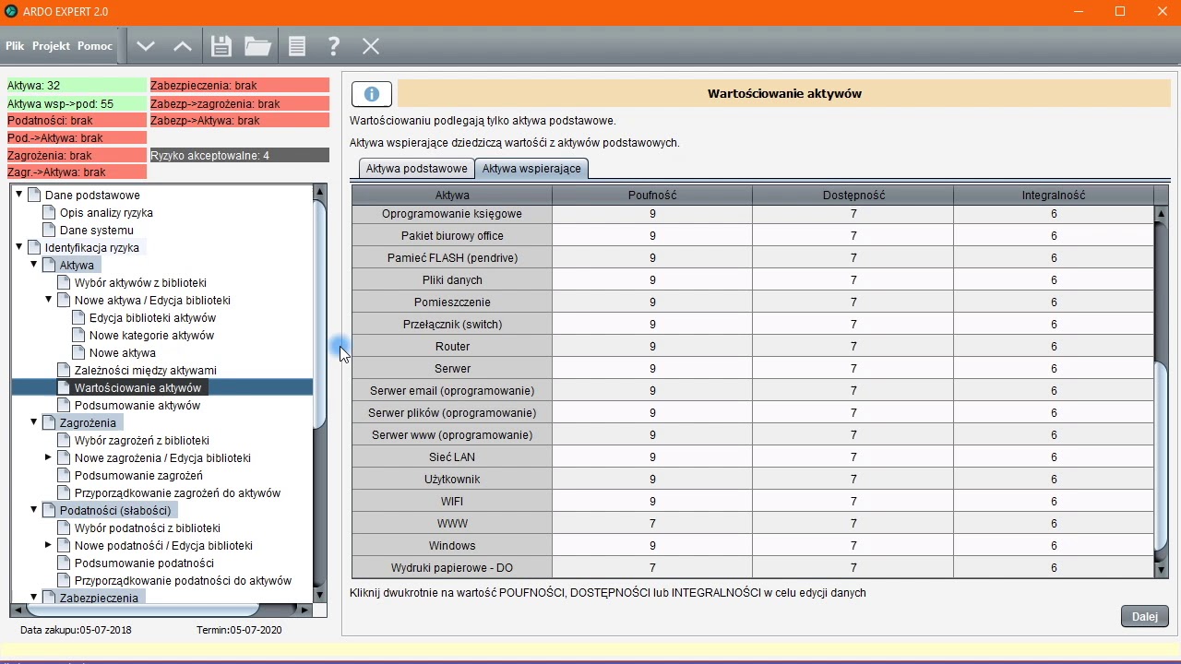Screen dimensions: 1181x664
Task: Select the Router row name
Action: pyautogui.click(x=452, y=346)
